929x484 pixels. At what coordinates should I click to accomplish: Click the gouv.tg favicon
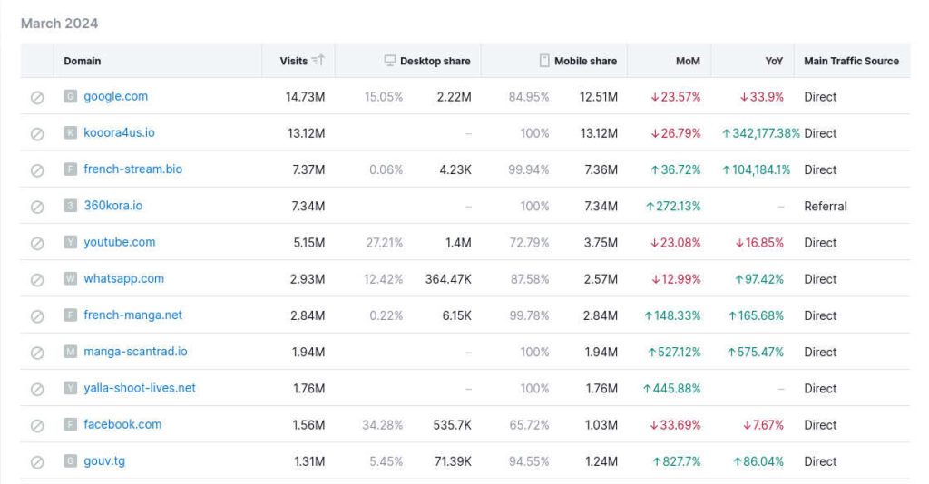(71, 461)
